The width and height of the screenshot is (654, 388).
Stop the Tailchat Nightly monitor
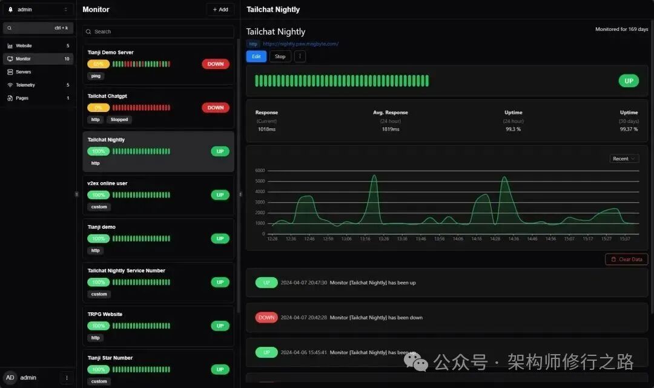tap(280, 56)
